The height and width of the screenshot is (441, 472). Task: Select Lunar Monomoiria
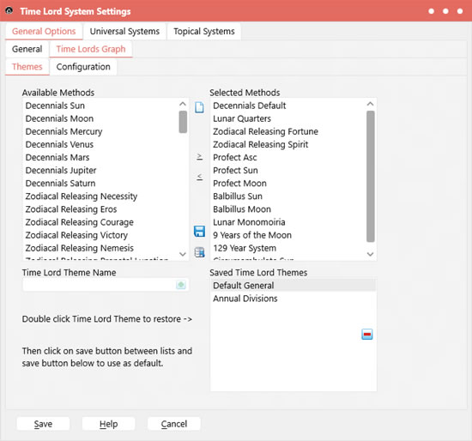click(x=288, y=222)
